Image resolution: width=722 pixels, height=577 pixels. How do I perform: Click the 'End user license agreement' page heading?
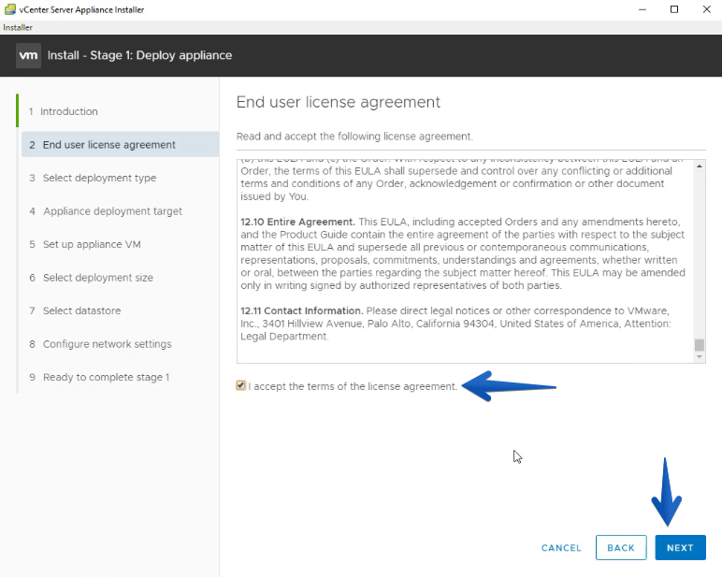click(339, 102)
